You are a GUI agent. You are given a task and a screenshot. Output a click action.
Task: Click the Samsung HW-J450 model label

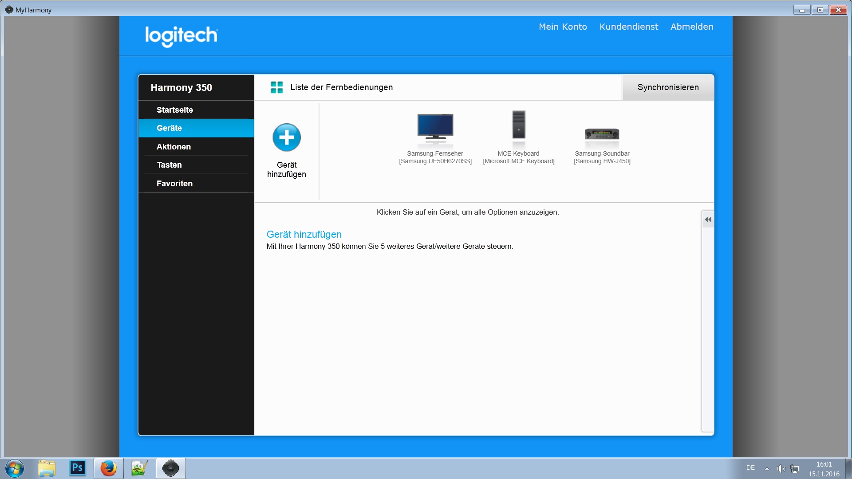click(x=602, y=161)
